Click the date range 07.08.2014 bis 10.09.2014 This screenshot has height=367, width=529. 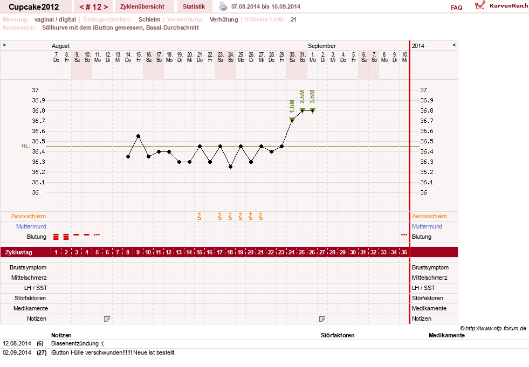[x=265, y=6]
